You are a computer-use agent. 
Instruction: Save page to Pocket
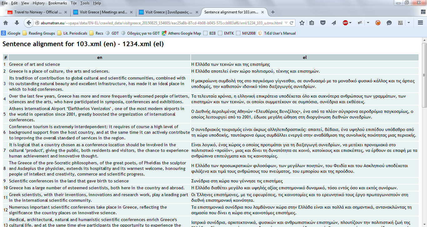pyautogui.click(x=323, y=23)
